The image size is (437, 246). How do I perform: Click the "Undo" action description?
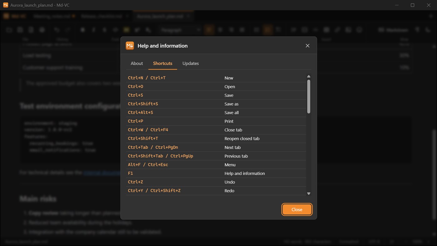pyautogui.click(x=230, y=182)
